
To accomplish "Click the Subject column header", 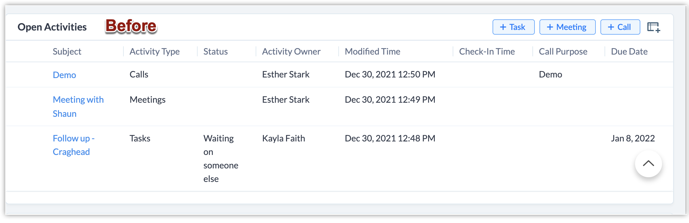I will [x=67, y=51].
